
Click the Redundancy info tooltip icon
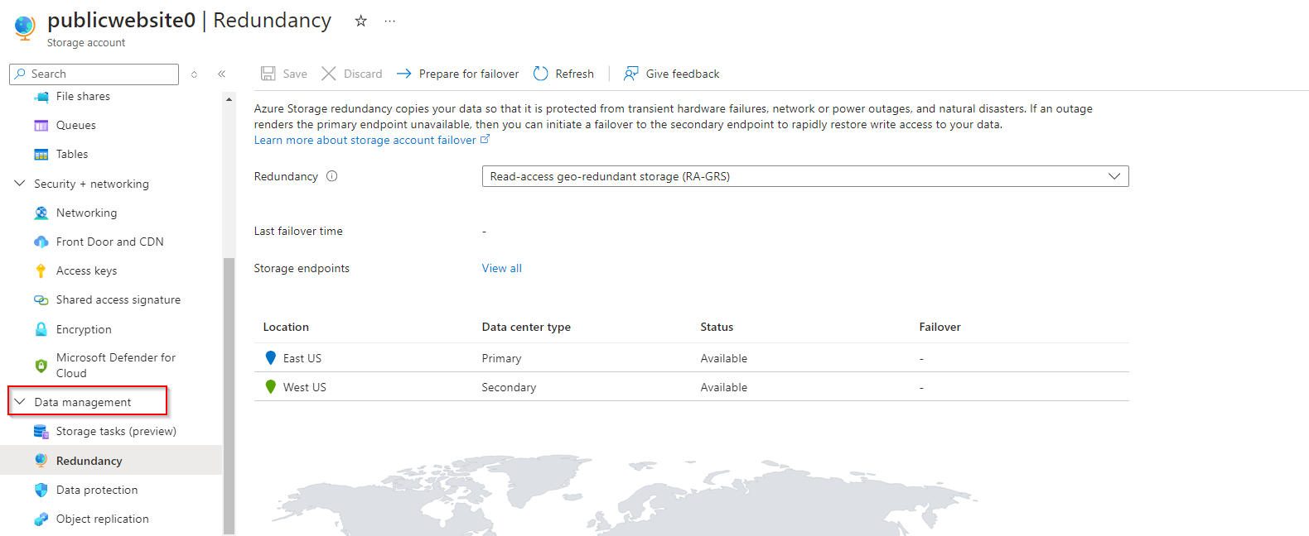coord(332,176)
